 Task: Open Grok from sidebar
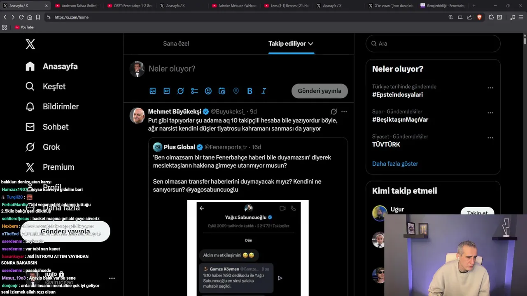42,147
